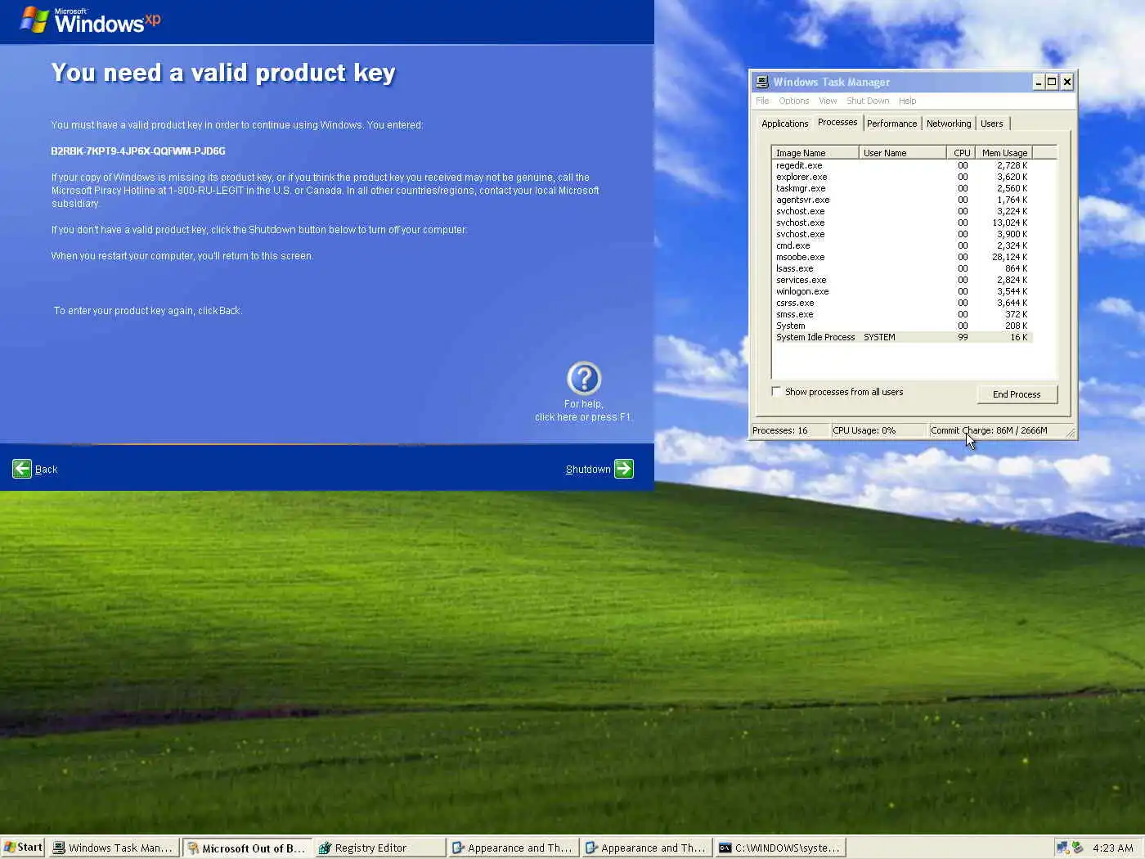1145x859 pixels.
Task: Select System Idle Process row
Action: (x=902, y=337)
